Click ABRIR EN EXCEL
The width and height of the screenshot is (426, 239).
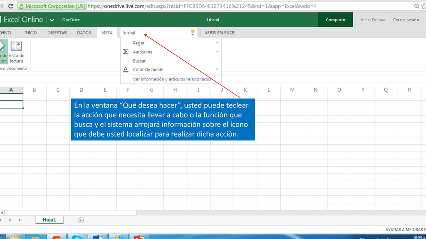coord(220,32)
